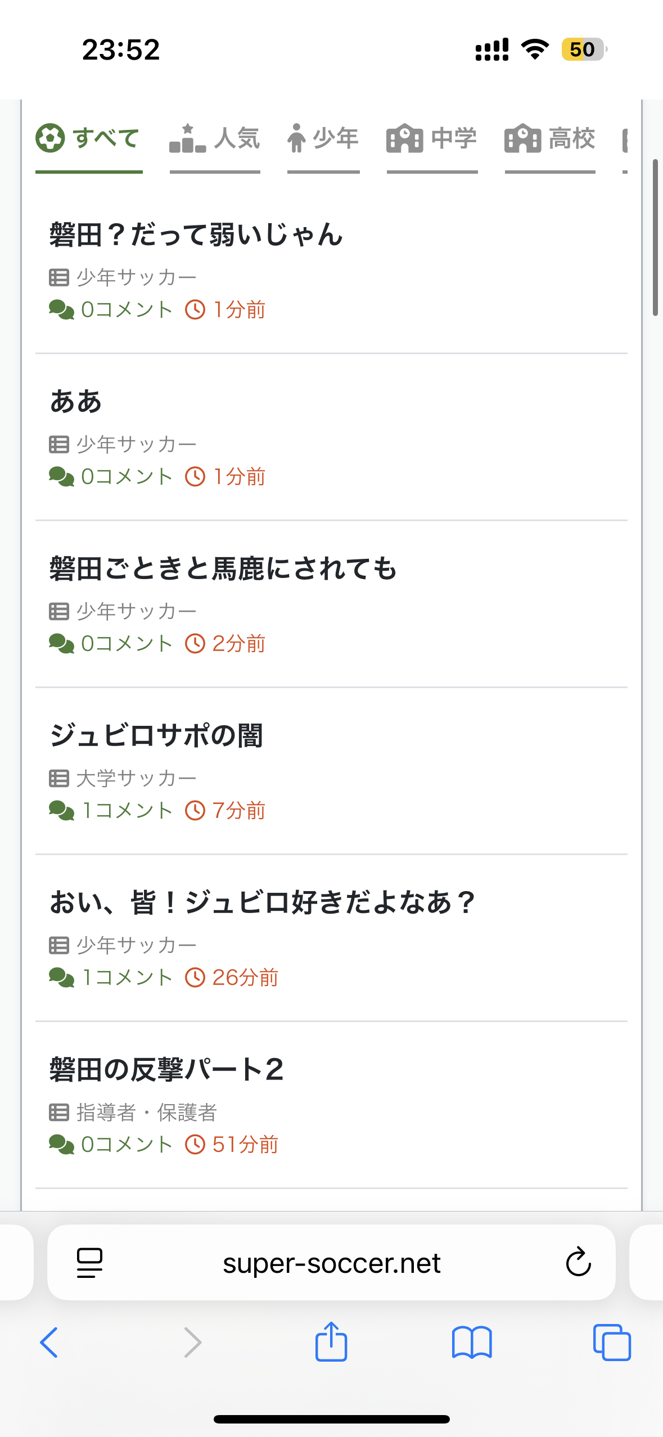Open thread ジュビロサポの闇
663x1437 pixels.
[x=156, y=735]
